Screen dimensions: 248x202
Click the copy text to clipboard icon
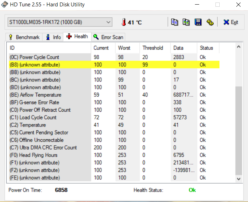pos(175,22)
